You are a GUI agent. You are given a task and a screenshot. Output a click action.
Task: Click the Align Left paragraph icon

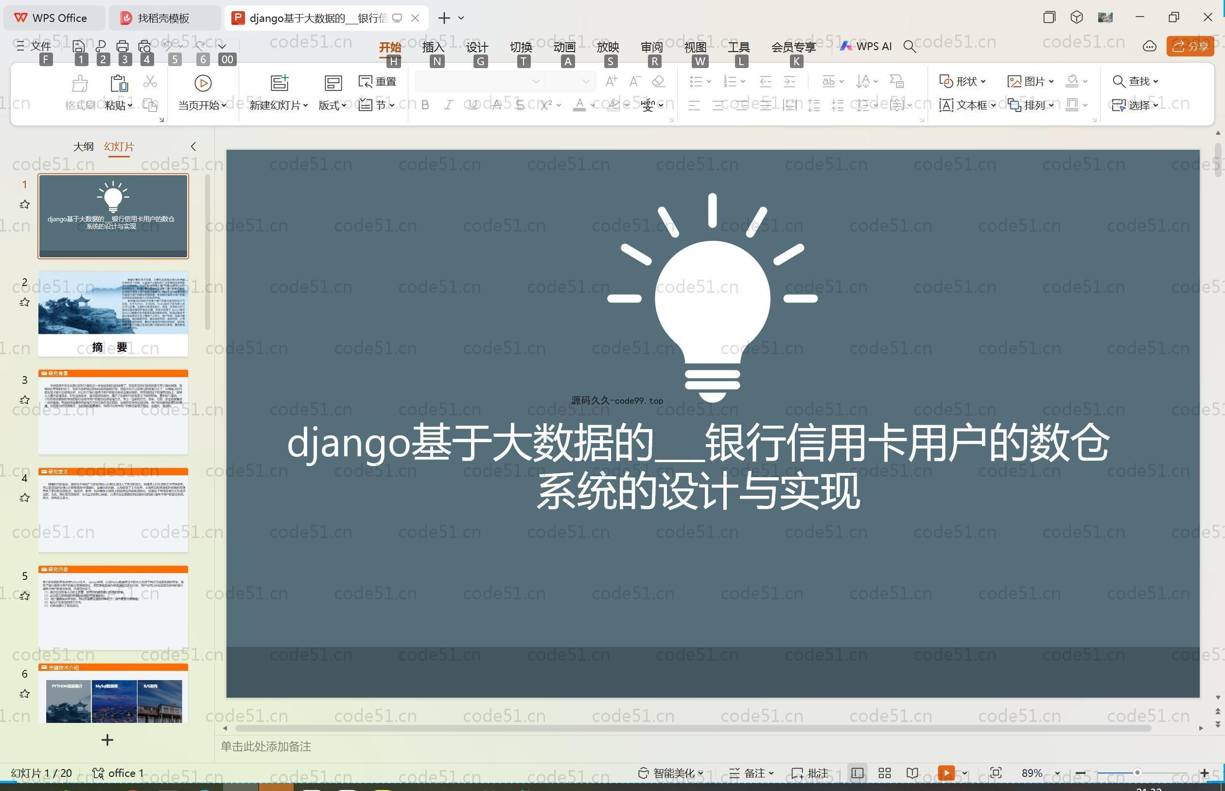pyautogui.click(x=694, y=105)
